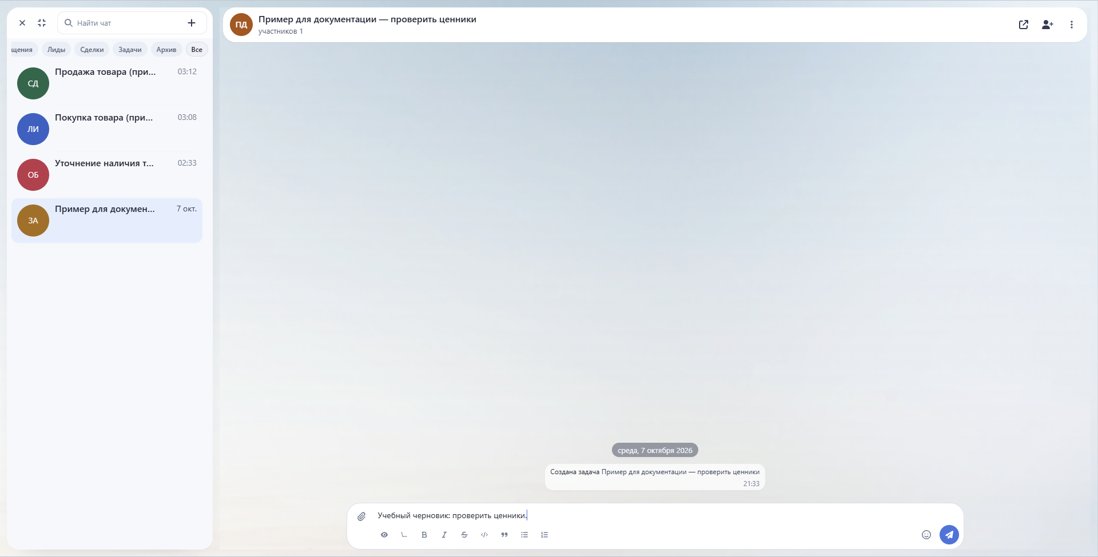Apply strikethrough formatting to the message
The width and height of the screenshot is (1098, 557).
coord(464,535)
